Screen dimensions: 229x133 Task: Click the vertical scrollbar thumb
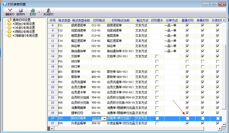click(224, 77)
